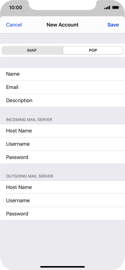Tap the New Account title
The image size is (125, 270).
tap(62, 25)
